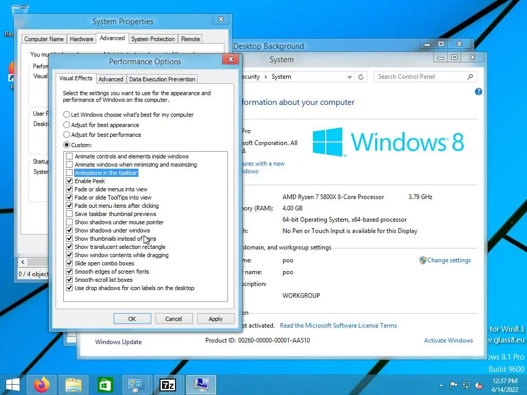Uncheck Fade or slide ToolTips into view

coord(69,197)
